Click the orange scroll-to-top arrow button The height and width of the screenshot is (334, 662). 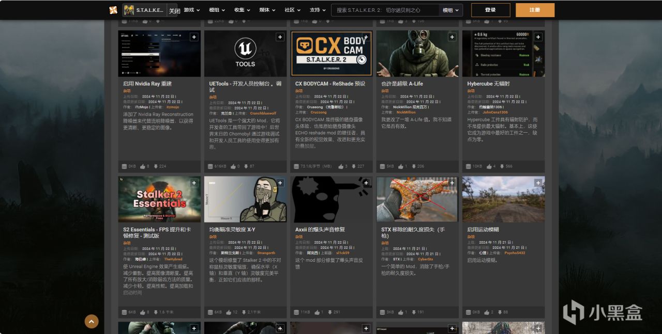(92, 322)
